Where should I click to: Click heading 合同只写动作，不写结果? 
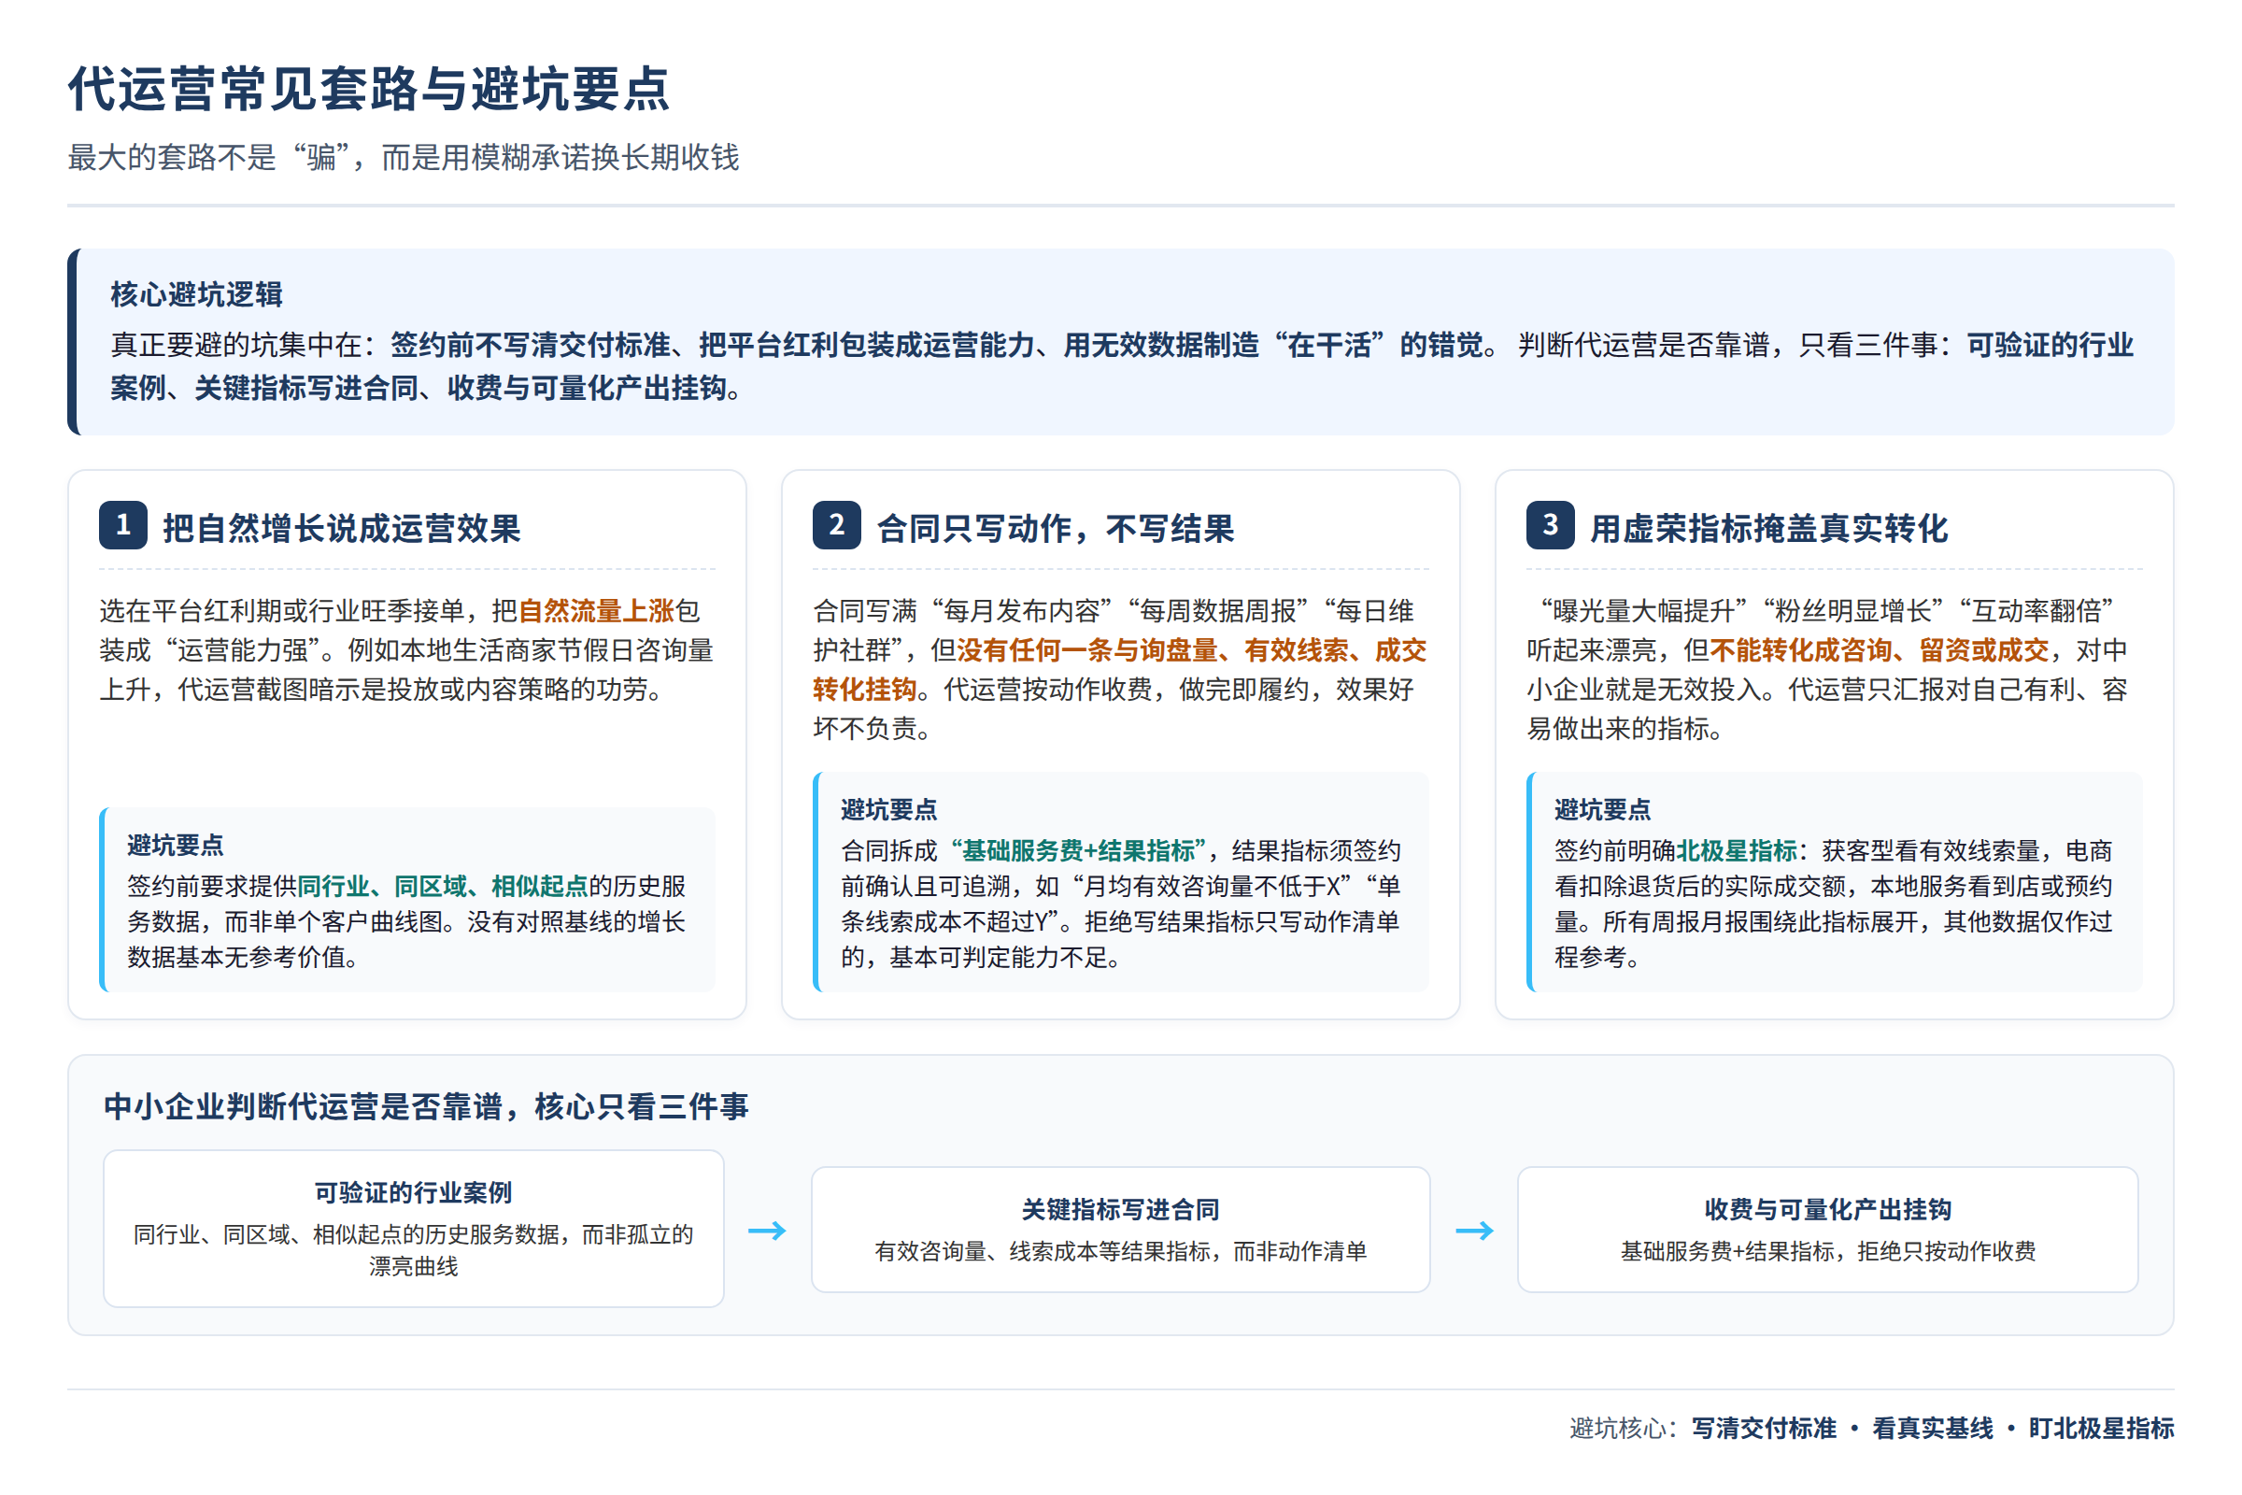1057,528
